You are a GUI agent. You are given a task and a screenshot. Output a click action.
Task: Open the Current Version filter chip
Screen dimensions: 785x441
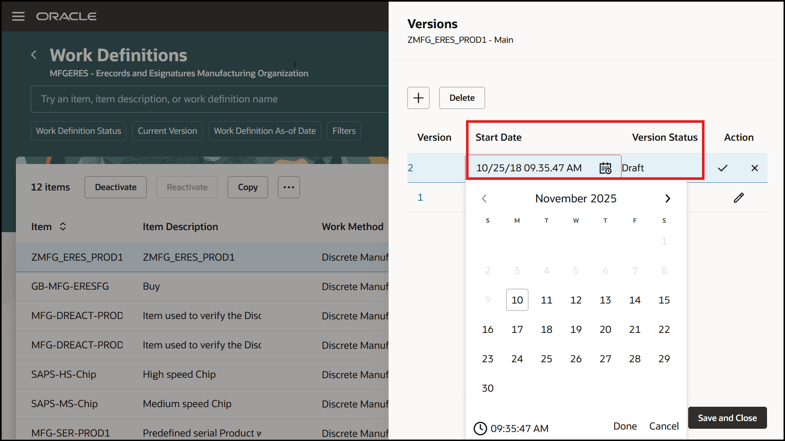[x=167, y=131]
